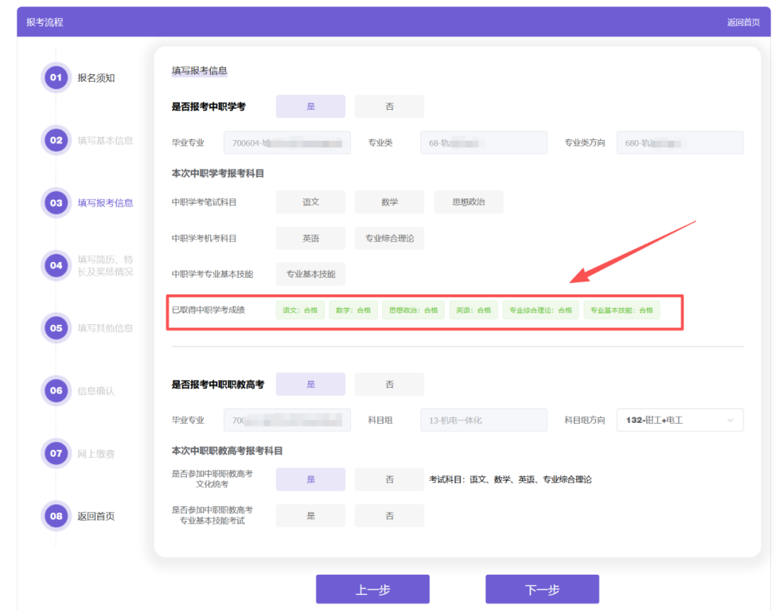Screen dimensions: 780x610
Task: Click the step 07 number circle
Action: point(56,453)
